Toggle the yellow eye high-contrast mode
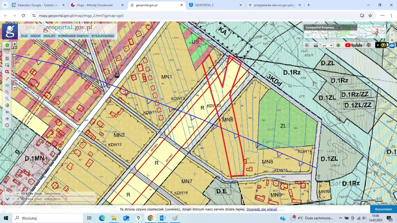 point(383,45)
